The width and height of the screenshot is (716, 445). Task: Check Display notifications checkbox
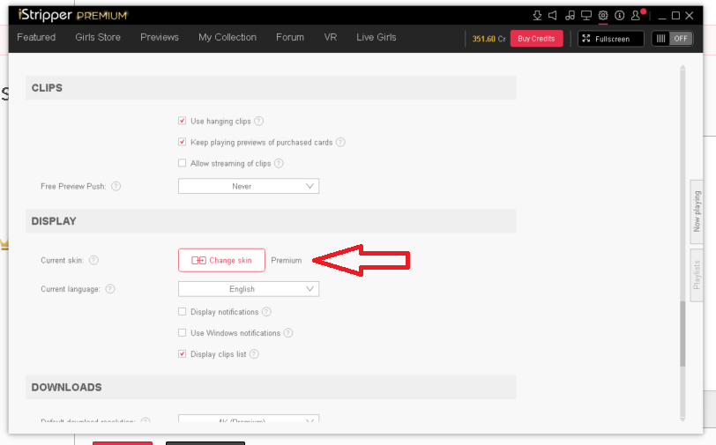183,312
